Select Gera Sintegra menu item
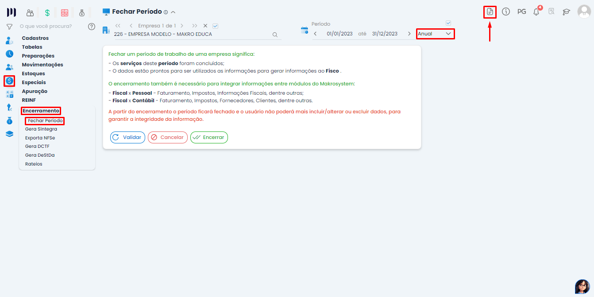Screen dimensions: 594x297 41,129
